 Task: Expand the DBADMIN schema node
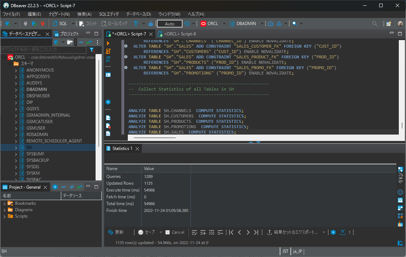[x=16, y=89]
